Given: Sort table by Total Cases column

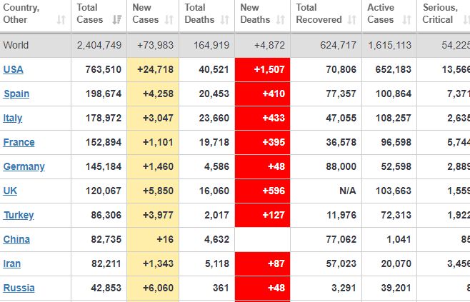Looking at the screenshot, I should [114, 20].
